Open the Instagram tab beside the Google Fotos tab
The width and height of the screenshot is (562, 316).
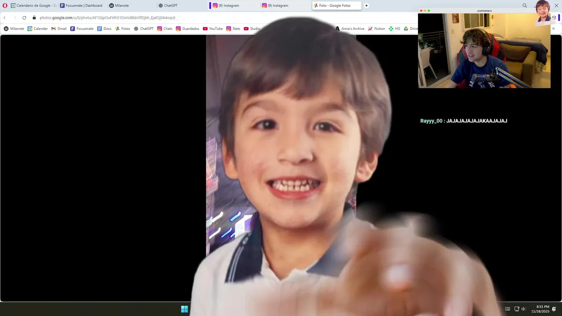[x=285, y=6]
